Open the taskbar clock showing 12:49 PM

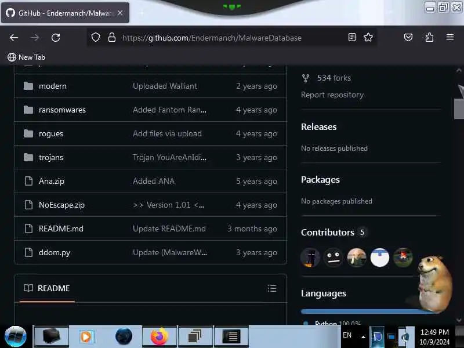click(x=434, y=337)
